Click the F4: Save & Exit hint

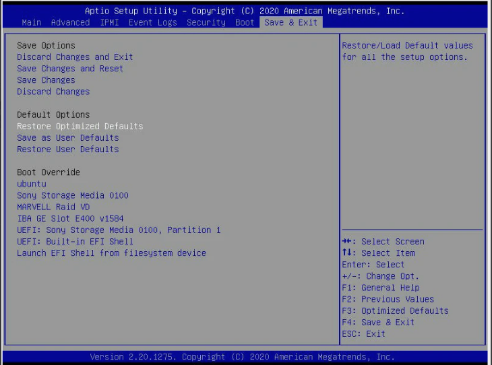(x=378, y=323)
